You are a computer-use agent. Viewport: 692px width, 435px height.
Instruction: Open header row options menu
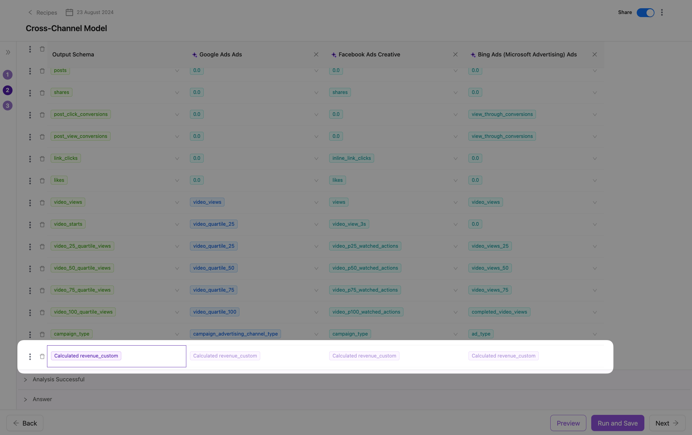[30, 49]
